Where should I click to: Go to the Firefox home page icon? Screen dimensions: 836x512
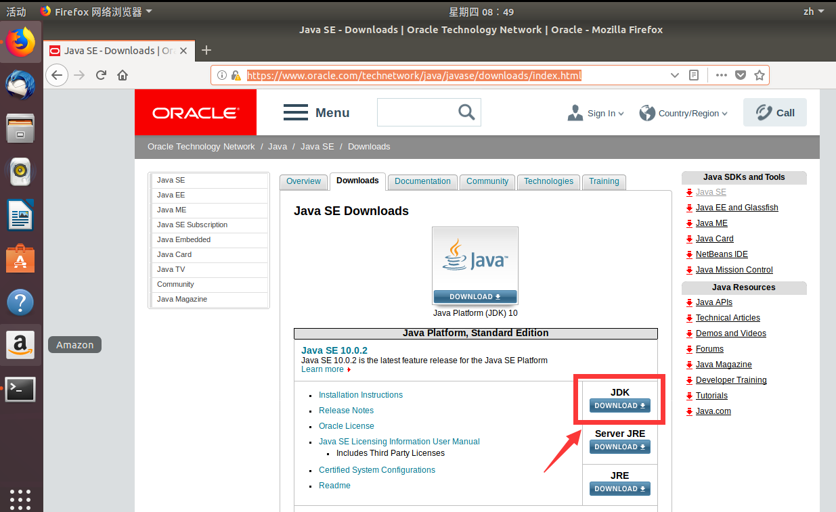[123, 75]
